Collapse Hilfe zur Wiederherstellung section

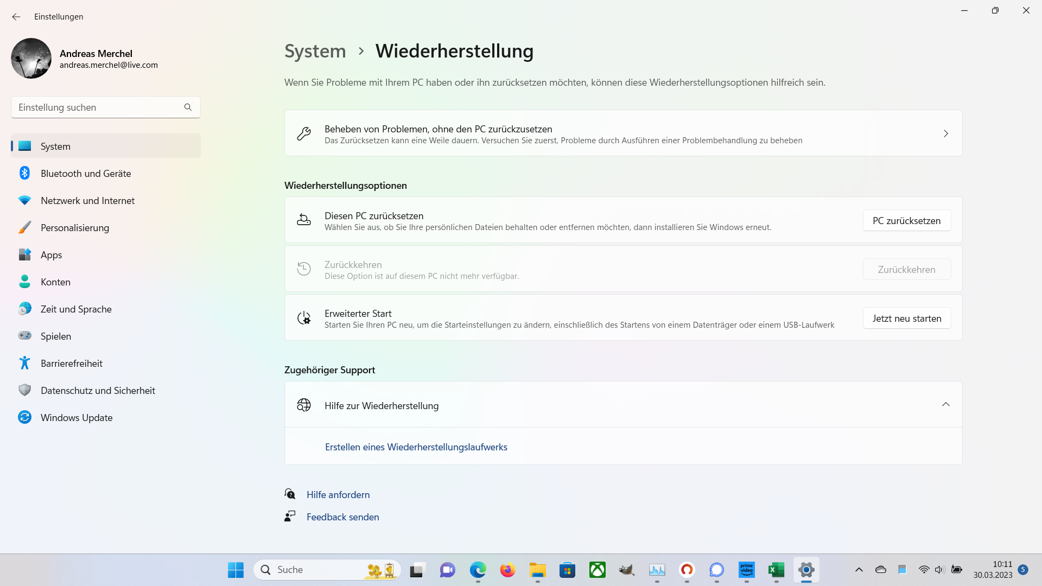pyautogui.click(x=945, y=405)
